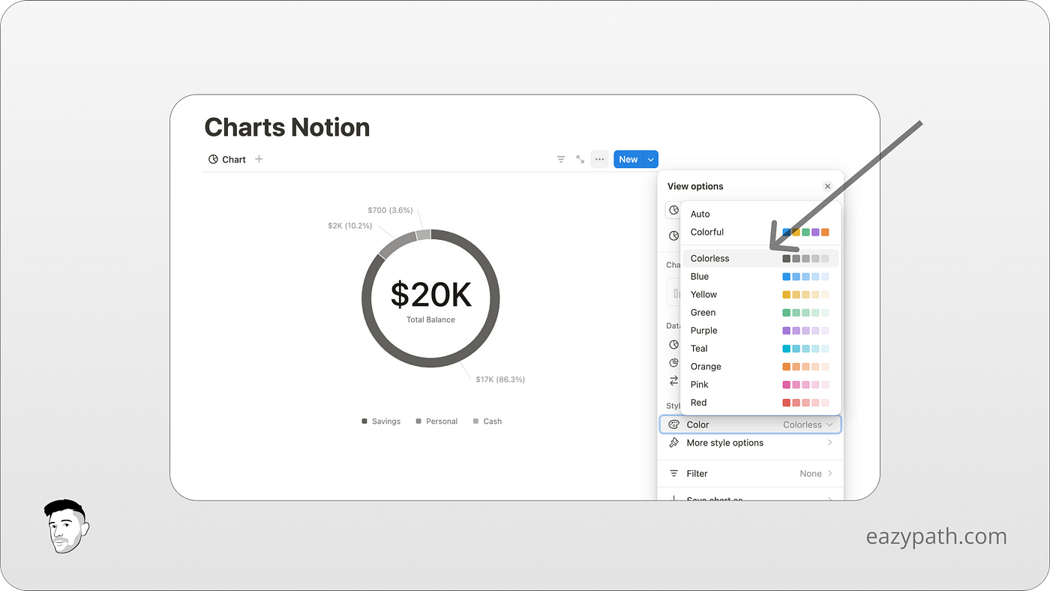Toggle the Cash legend item
The height and width of the screenshot is (591, 1050).
(487, 421)
